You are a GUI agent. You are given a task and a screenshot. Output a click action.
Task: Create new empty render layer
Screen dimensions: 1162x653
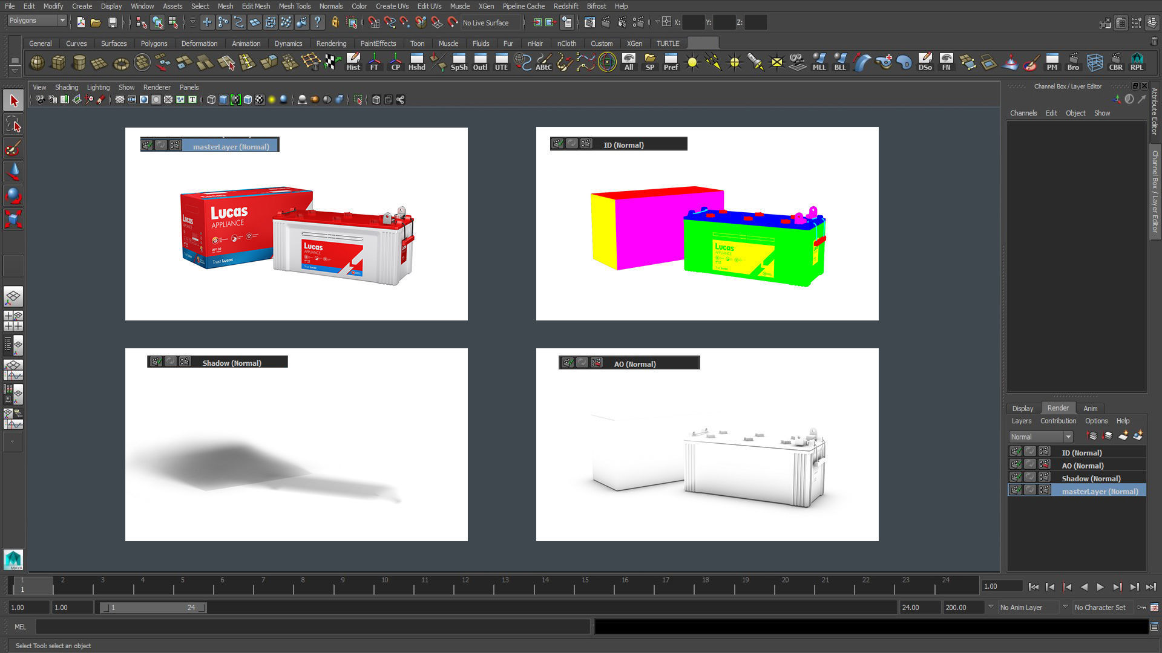coord(1123,436)
